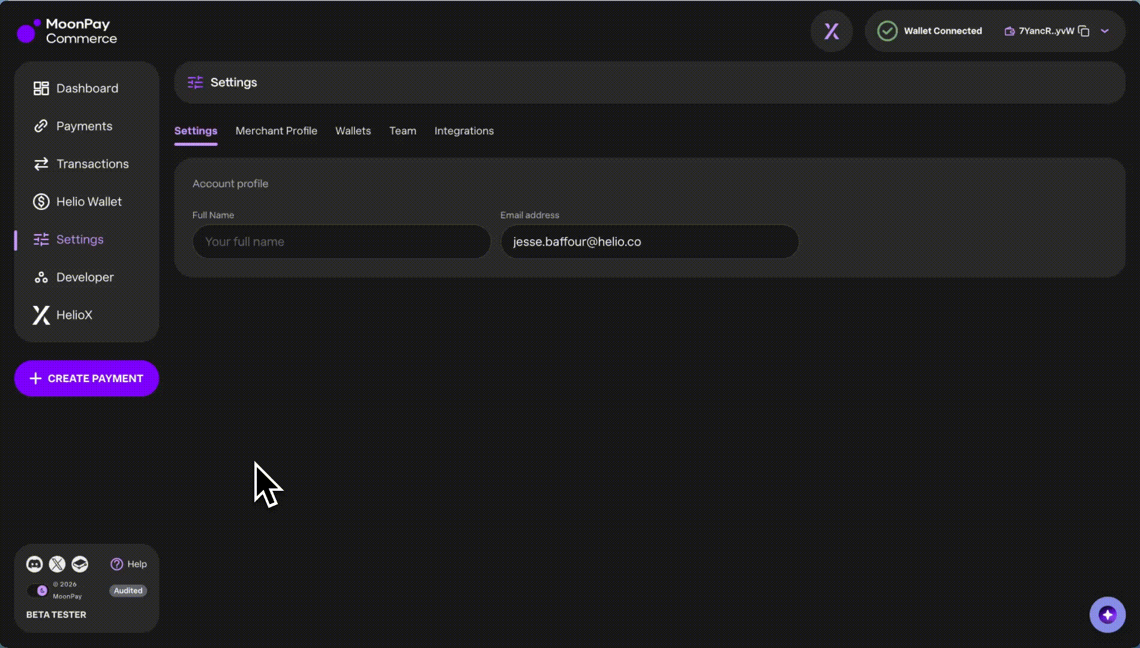Image resolution: width=1140 pixels, height=648 pixels.
Task: Click the wallet address 7YancR..yvW
Action: [1046, 31]
